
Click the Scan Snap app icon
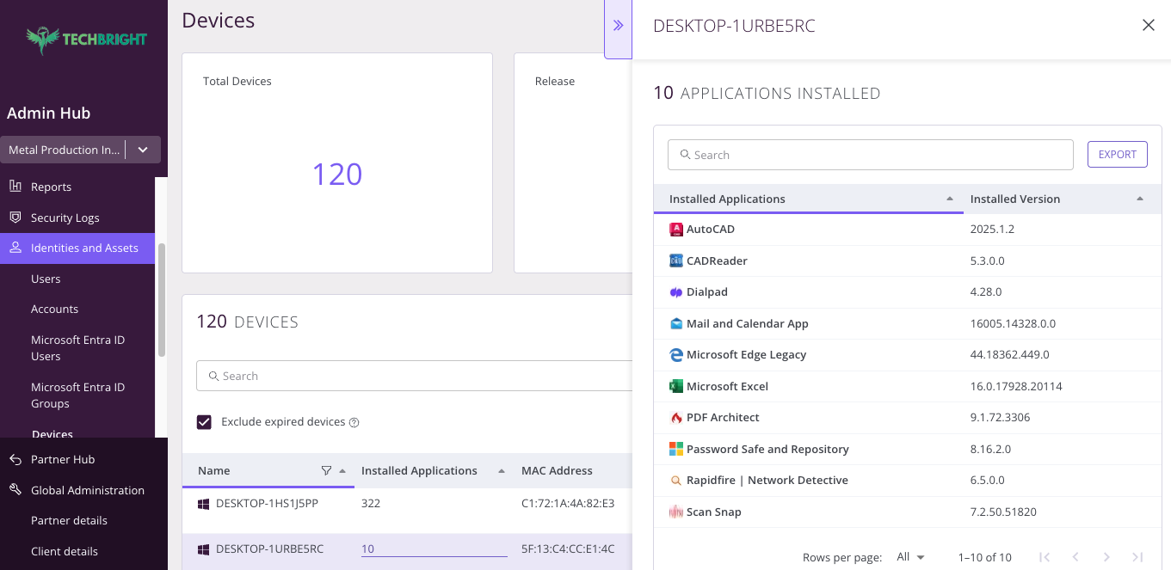676,512
